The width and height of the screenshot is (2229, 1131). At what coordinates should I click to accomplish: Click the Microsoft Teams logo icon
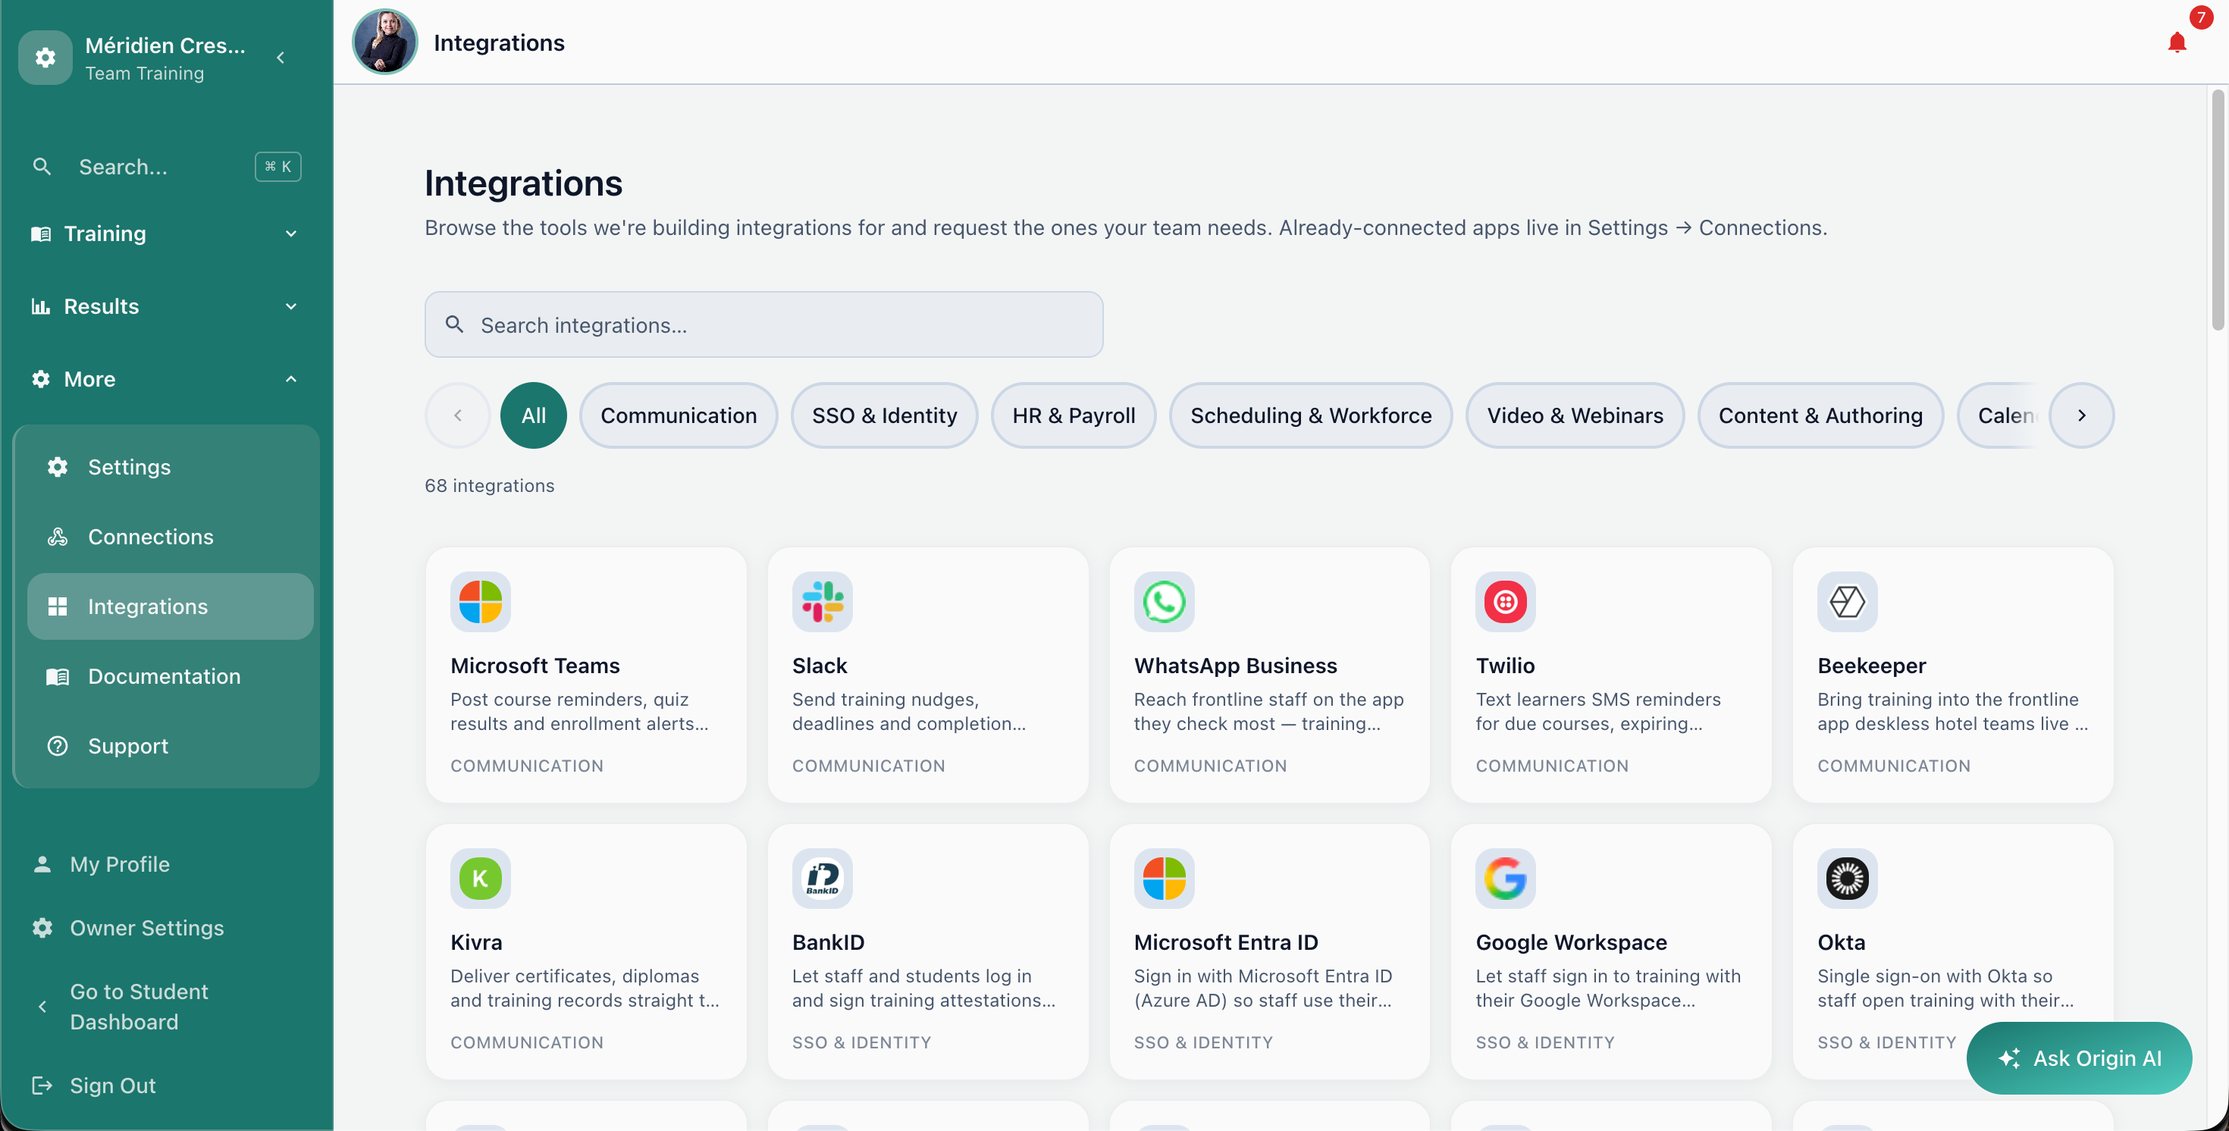pyautogui.click(x=480, y=601)
